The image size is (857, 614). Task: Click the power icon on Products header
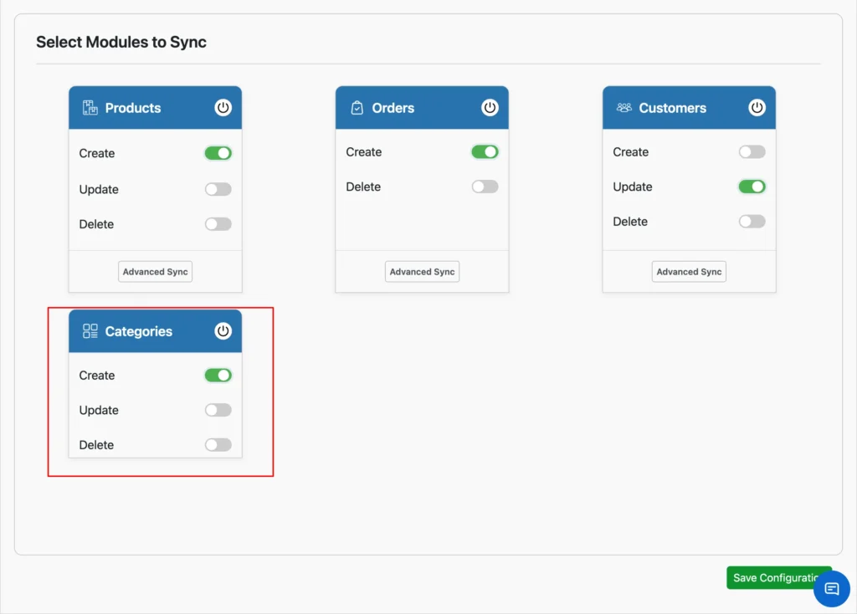(x=223, y=107)
